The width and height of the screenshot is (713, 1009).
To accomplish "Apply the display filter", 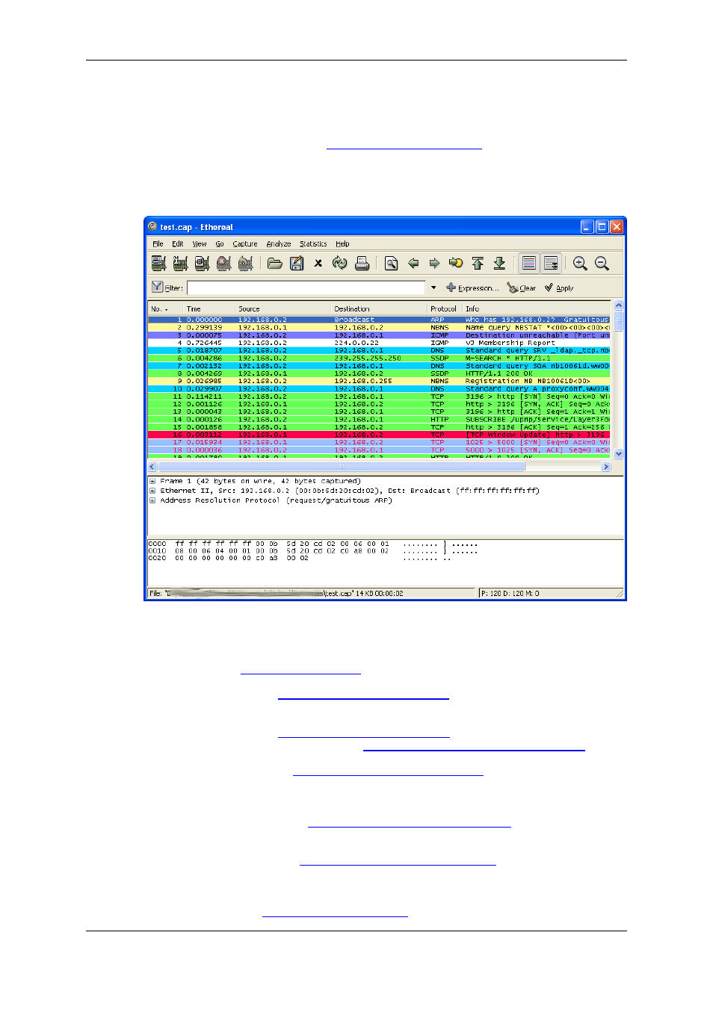I will [559, 288].
